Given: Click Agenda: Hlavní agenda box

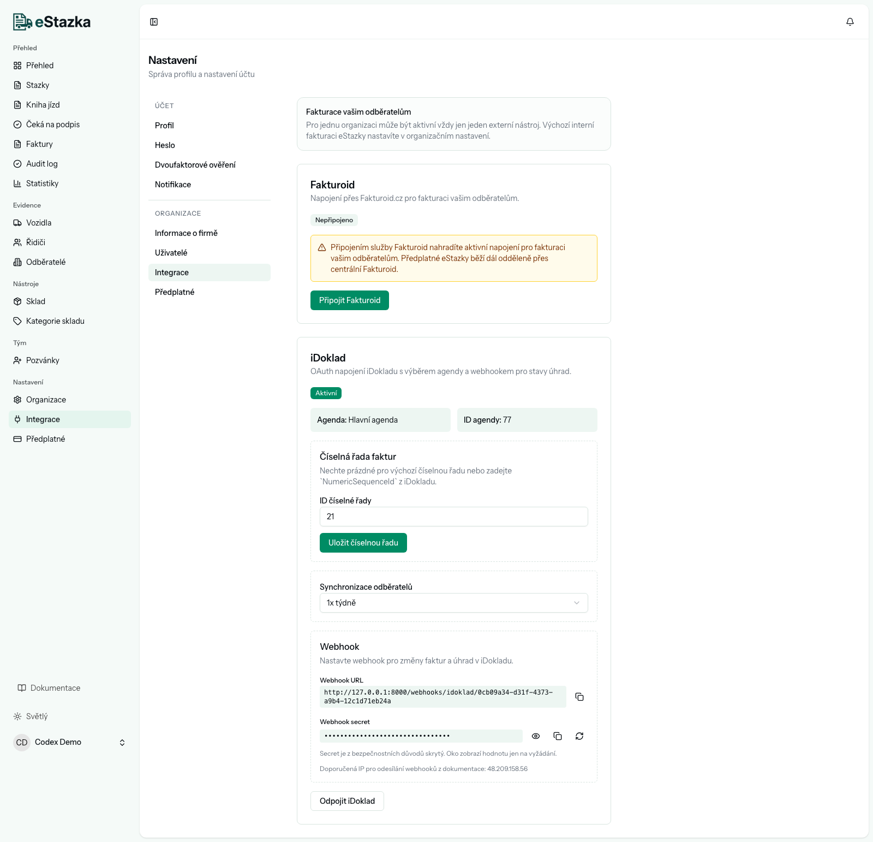Looking at the screenshot, I should click(380, 420).
